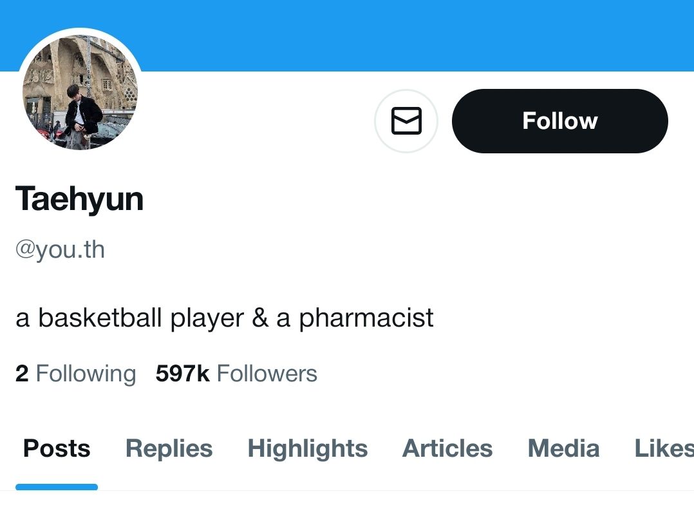Click the word pharmacist in bio
This screenshot has width=694, height=507.
(366, 318)
